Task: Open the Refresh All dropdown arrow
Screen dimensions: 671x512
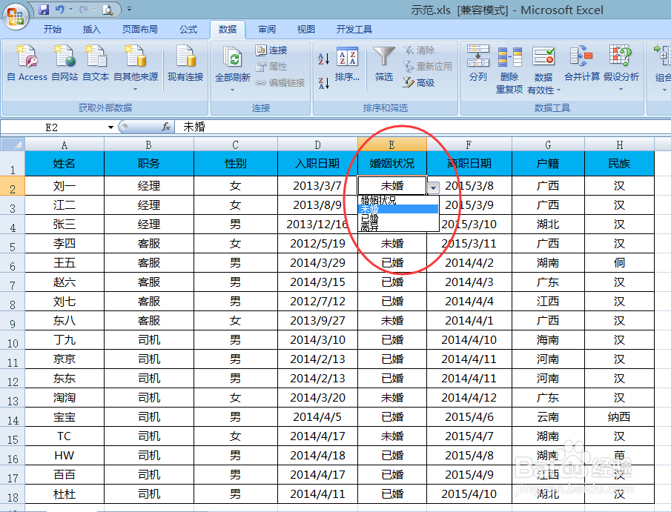Action: (232, 90)
